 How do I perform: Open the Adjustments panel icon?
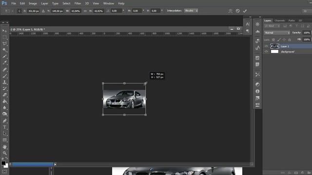pyautogui.click(x=257, y=85)
